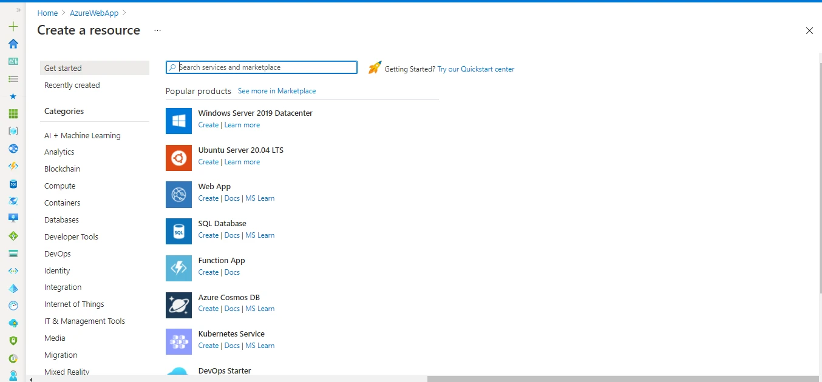822x382 pixels.
Task: Open the Dashboard icon
Action: pos(13,61)
